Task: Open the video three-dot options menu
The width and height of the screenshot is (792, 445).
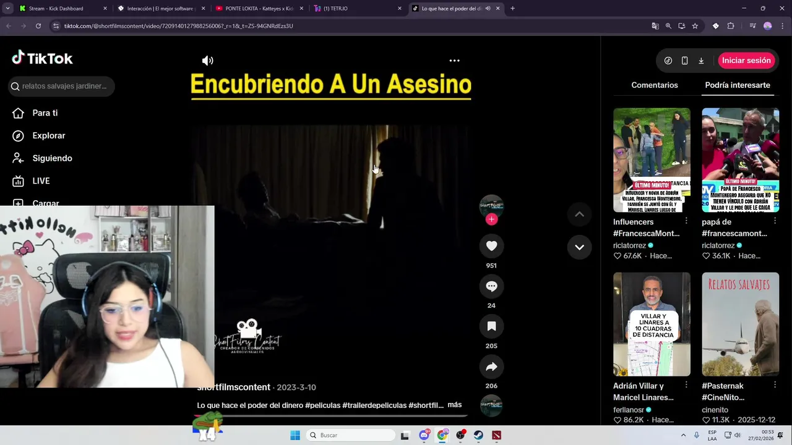Action: coord(454,61)
